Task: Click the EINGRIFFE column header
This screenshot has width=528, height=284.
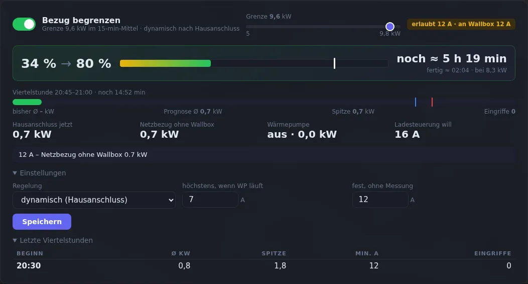Action: (x=493, y=253)
